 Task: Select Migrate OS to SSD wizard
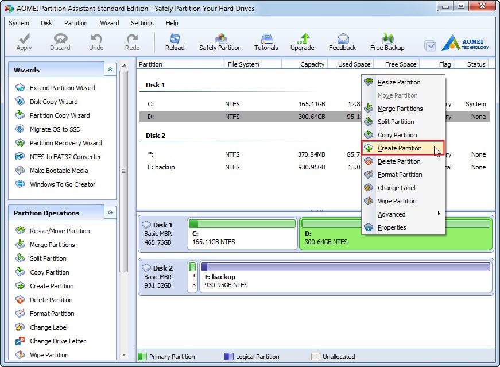(48, 129)
